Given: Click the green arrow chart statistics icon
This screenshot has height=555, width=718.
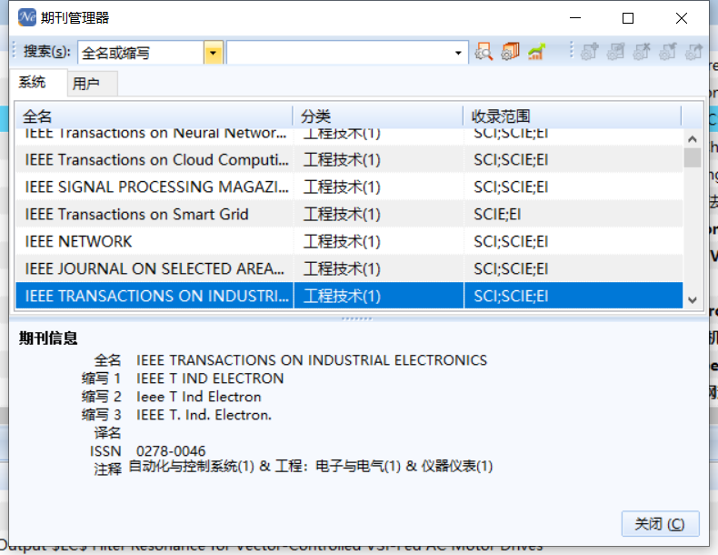Looking at the screenshot, I should (536, 51).
